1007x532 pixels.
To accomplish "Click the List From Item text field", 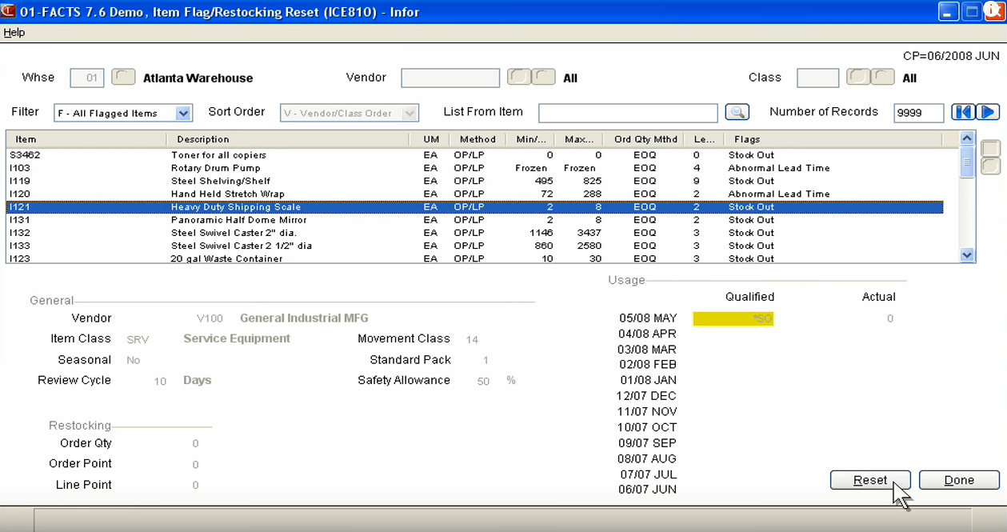I will pos(627,113).
